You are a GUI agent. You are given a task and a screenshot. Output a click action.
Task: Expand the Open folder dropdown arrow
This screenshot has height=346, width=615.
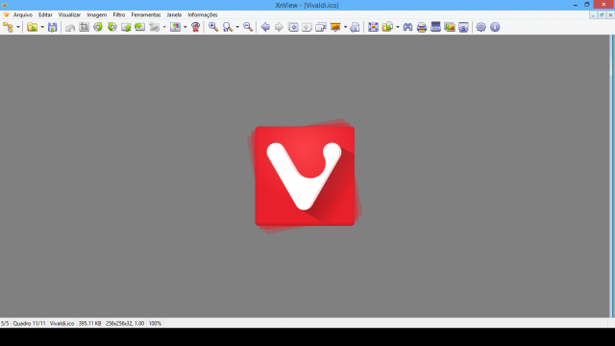(42, 27)
